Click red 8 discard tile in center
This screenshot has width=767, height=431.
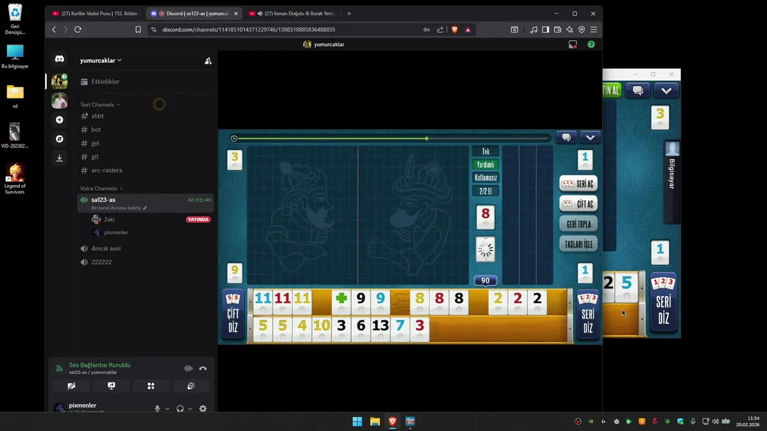point(485,217)
